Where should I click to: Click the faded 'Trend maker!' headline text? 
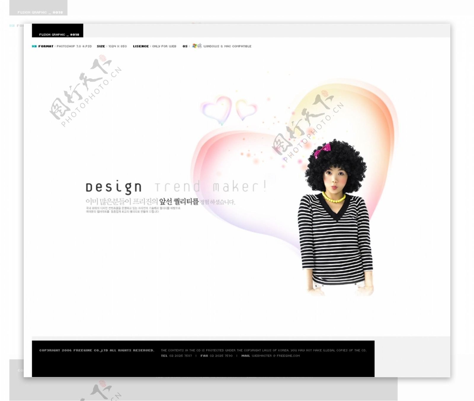coord(211,186)
